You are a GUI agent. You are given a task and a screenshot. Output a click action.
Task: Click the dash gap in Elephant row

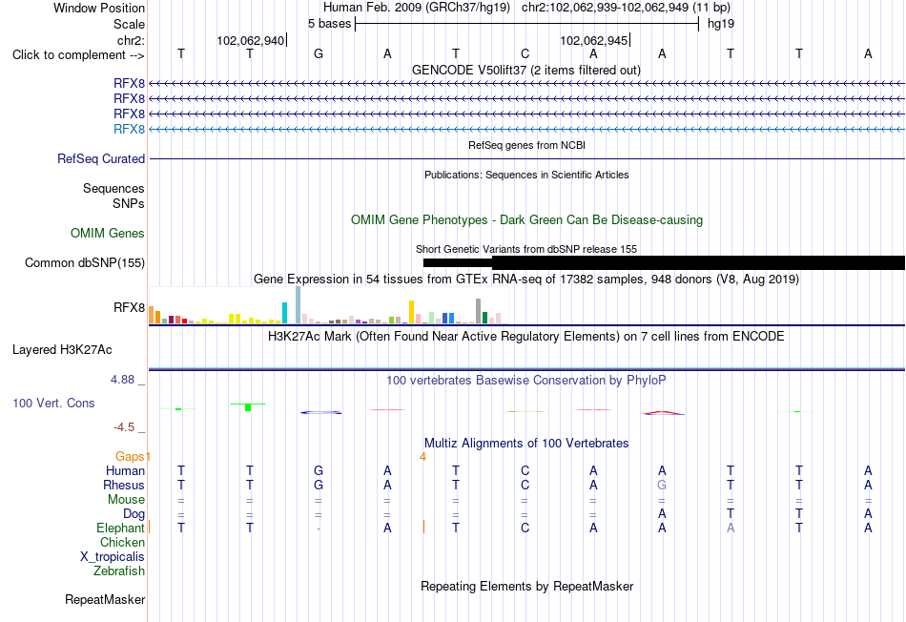(x=319, y=529)
